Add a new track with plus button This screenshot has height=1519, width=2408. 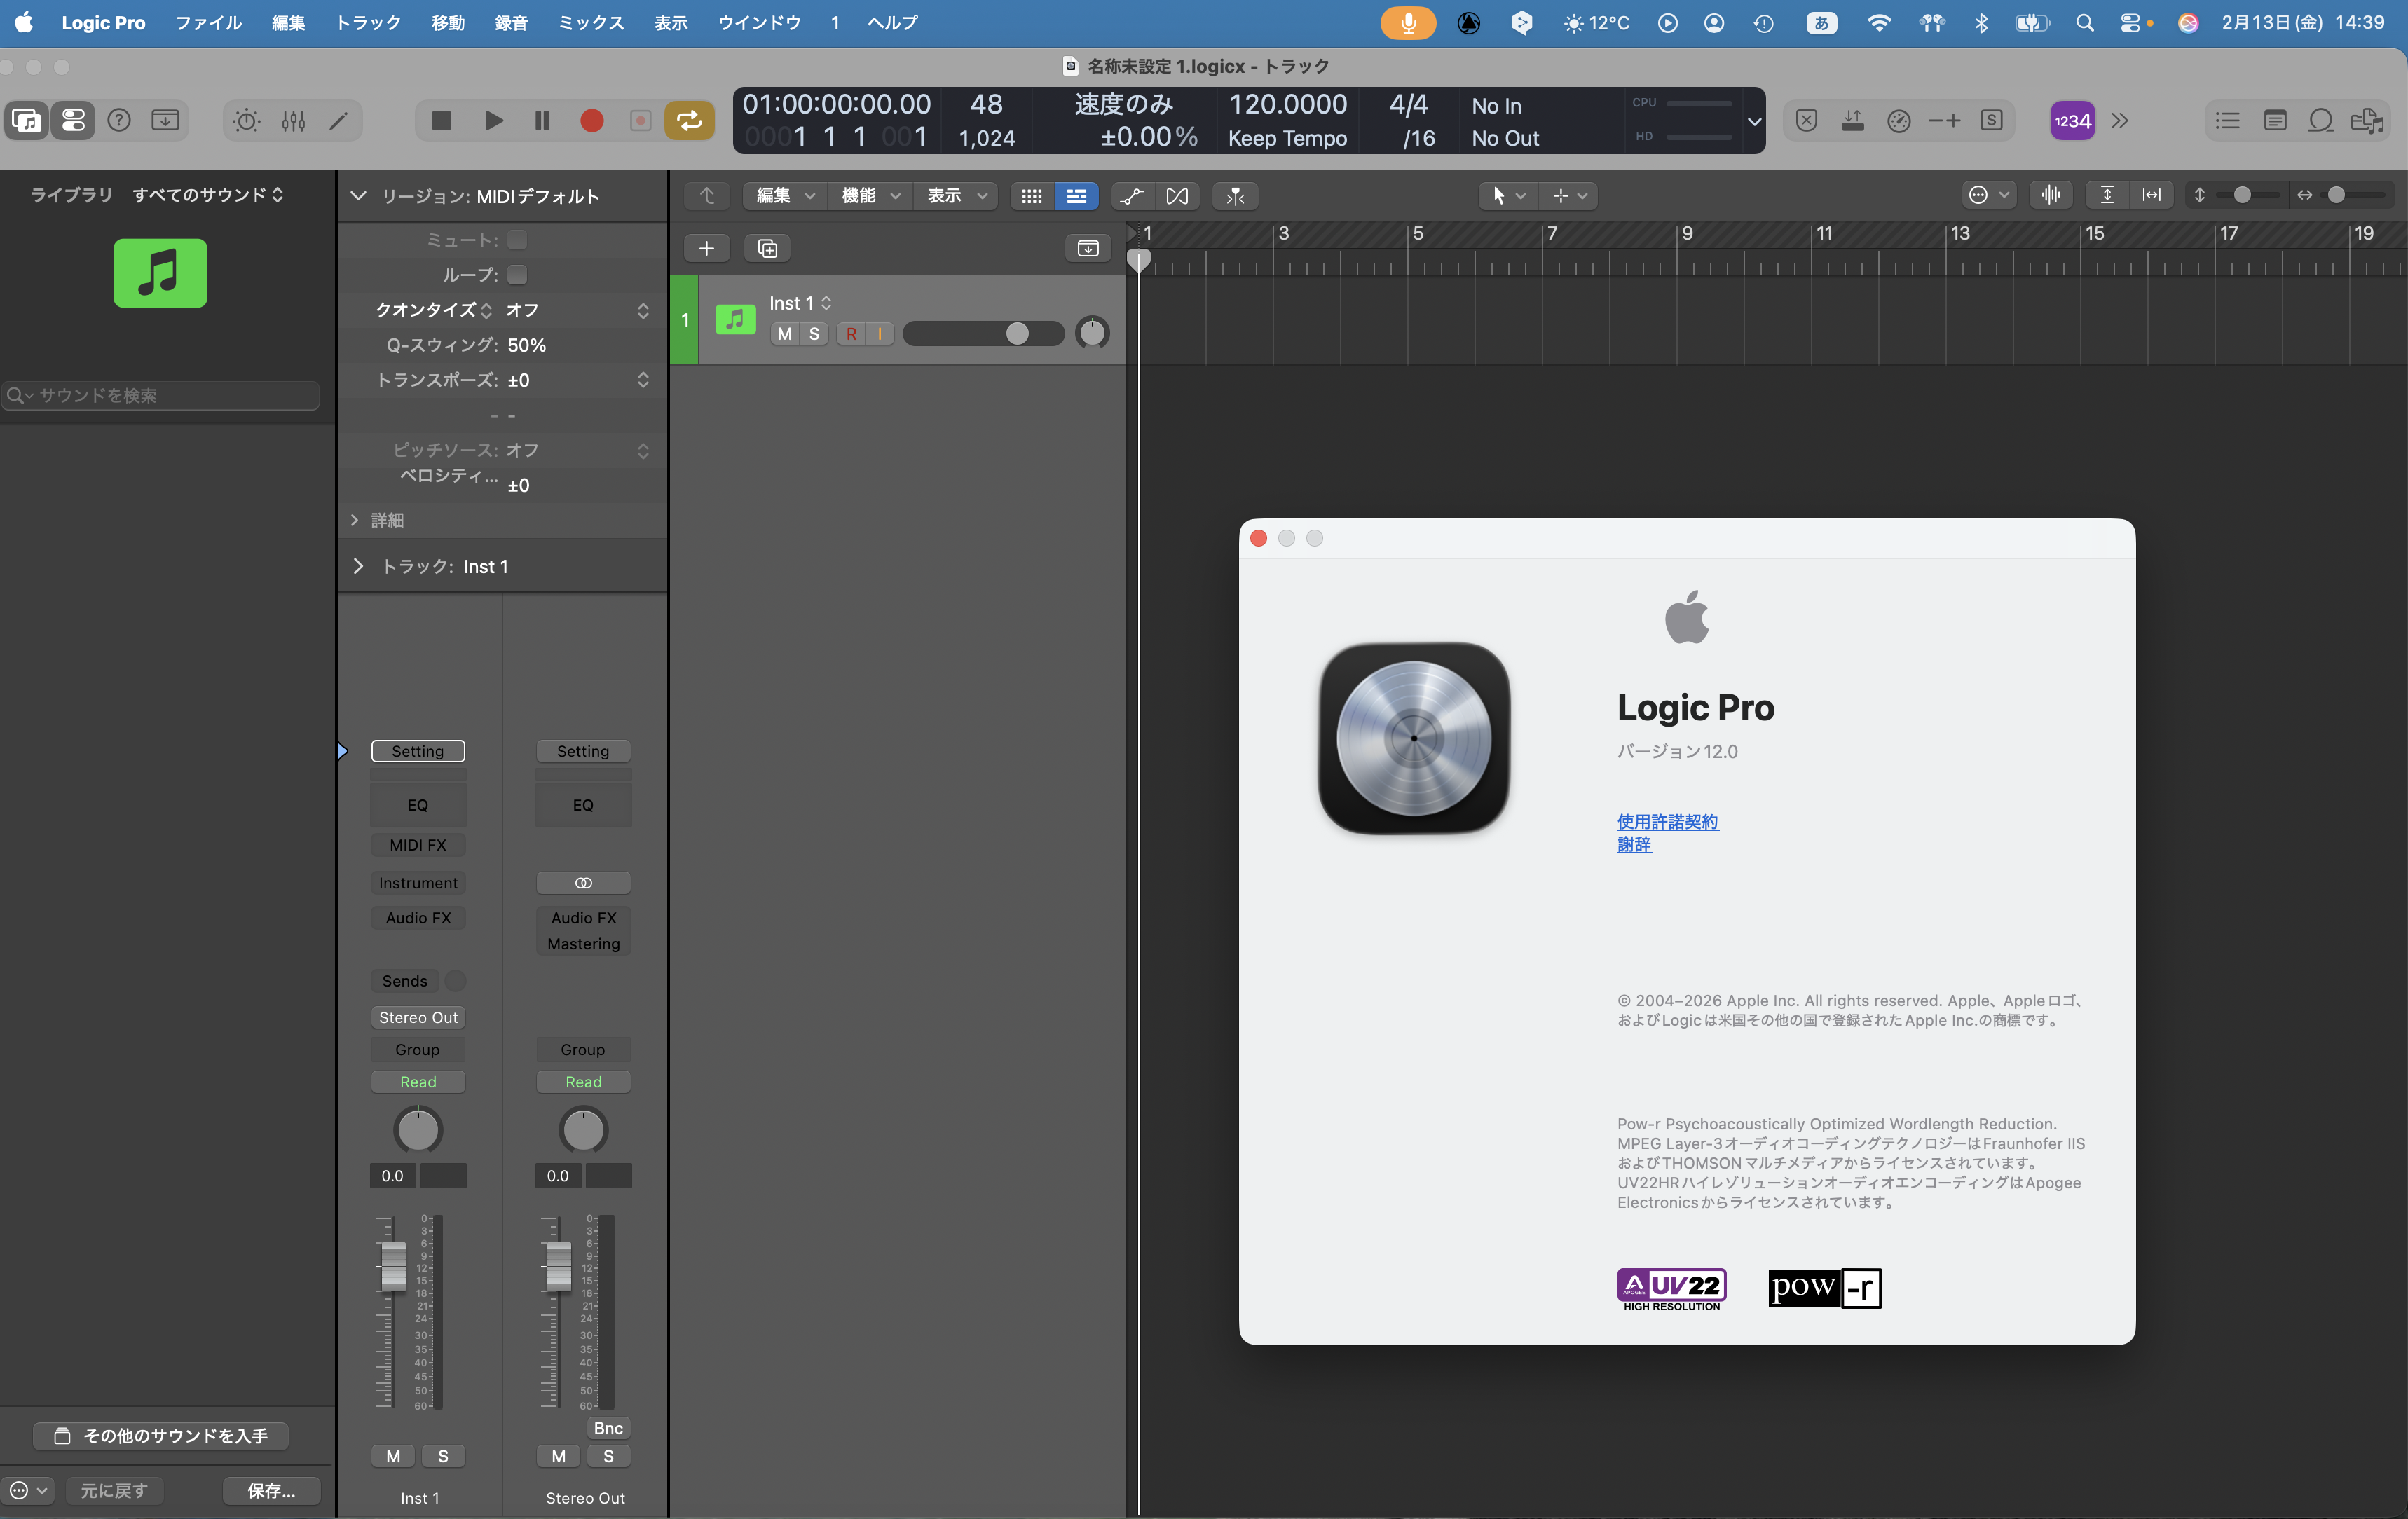(x=706, y=248)
